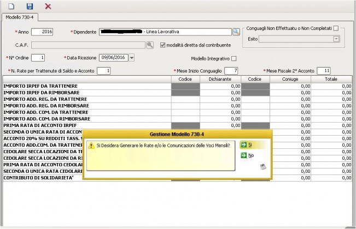The image size is (356, 229).
Task: Click the Mese Fiscale 2° Acconto field
Action: pos(324,71)
